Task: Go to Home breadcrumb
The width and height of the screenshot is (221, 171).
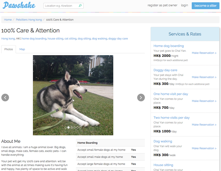Action: tap(8, 20)
